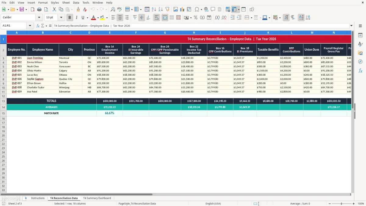This screenshot has width=366, height=206.
Task: Click the Print icon in toolbar
Action: (39, 9)
